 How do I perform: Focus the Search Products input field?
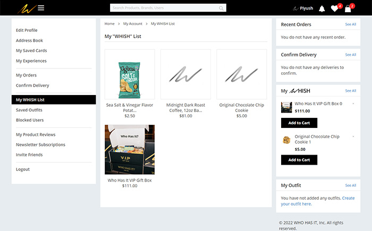(168, 8)
